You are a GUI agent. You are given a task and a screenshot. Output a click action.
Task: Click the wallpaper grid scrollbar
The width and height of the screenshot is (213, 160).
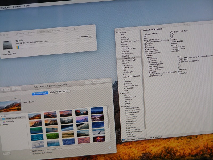coord(108,117)
